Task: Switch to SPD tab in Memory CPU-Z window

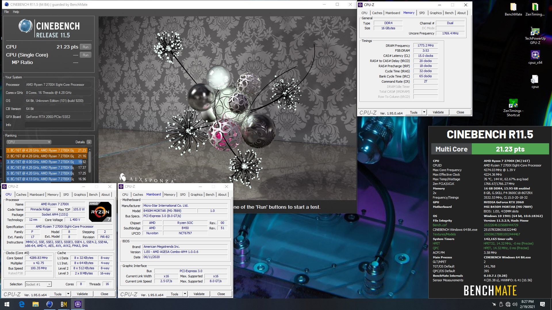Action: [x=422, y=13]
